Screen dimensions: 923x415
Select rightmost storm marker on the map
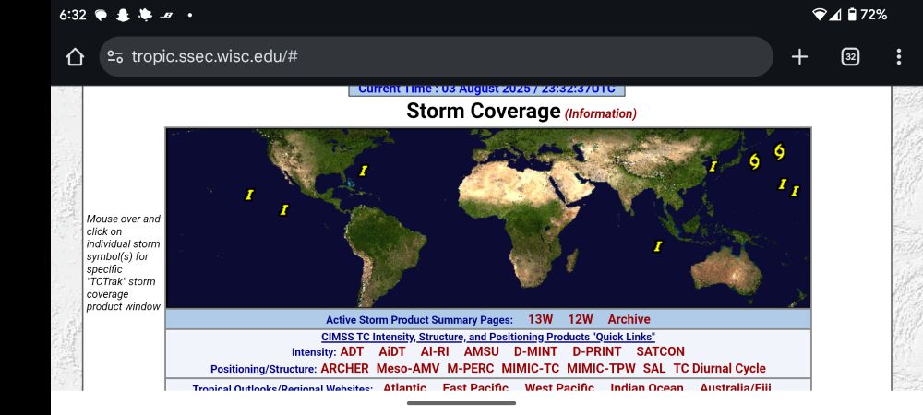pos(795,191)
